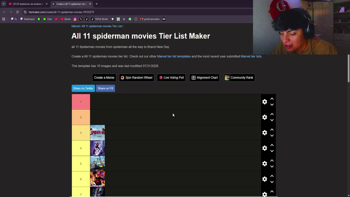This screenshot has width=350, height=197.
Task: View the Community Rank
Action: coord(239,78)
